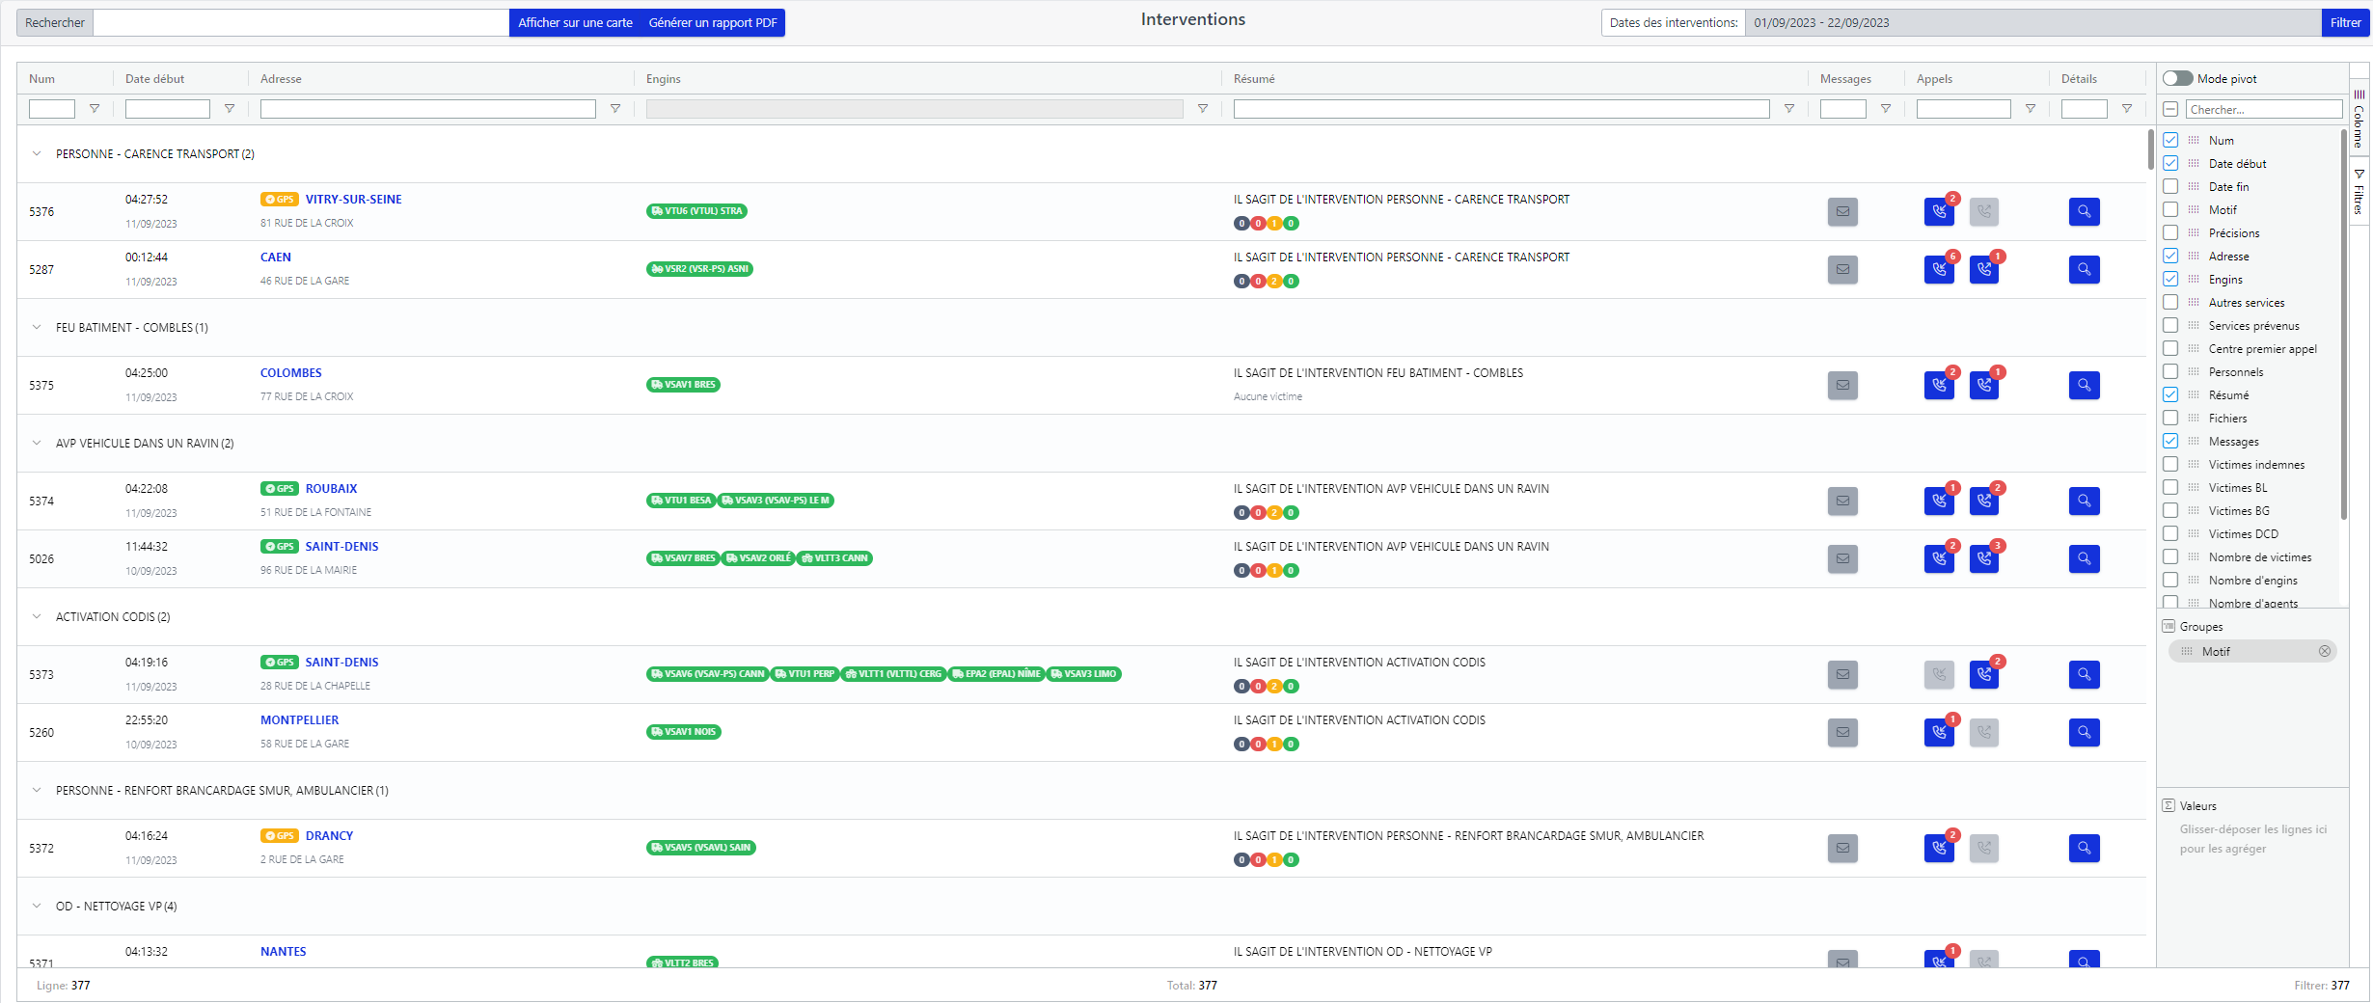Image resolution: width=2373 pixels, height=1003 pixels.
Task: Click the Afficher sur une carte button
Action: tap(575, 23)
